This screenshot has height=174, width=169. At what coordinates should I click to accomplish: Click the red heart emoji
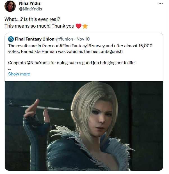(79, 26)
